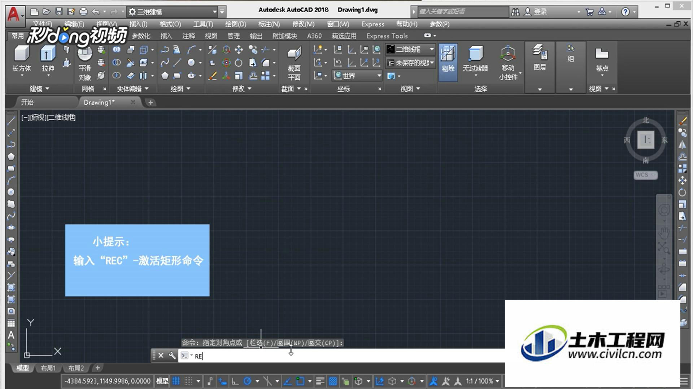
Task: Click the Help question mark icon
Action: point(625,12)
